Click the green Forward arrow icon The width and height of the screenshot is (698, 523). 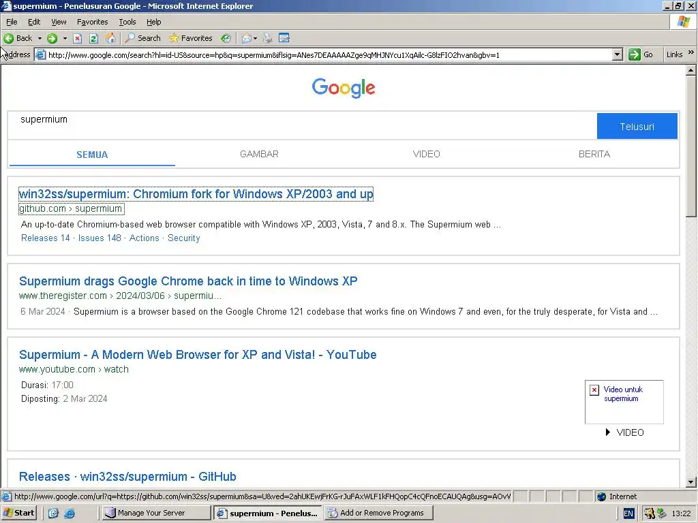pyautogui.click(x=52, y=38)
